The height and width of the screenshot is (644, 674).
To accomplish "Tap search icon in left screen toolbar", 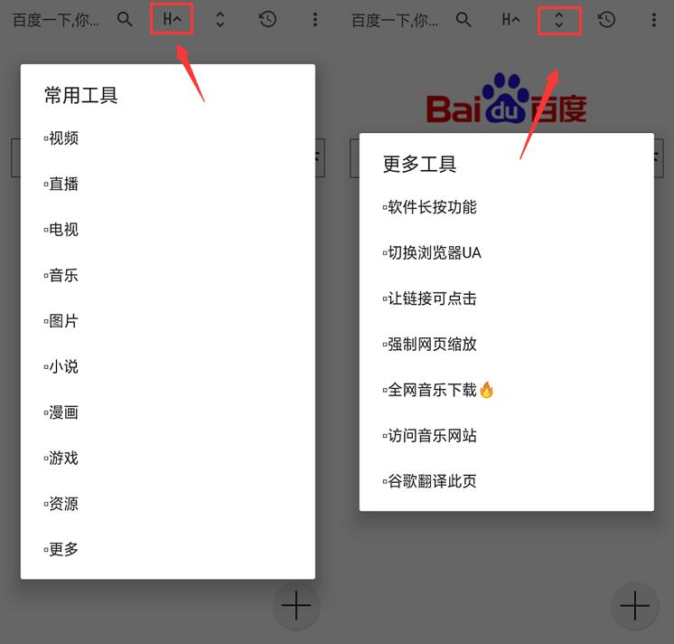I will (x=125, y=19).
